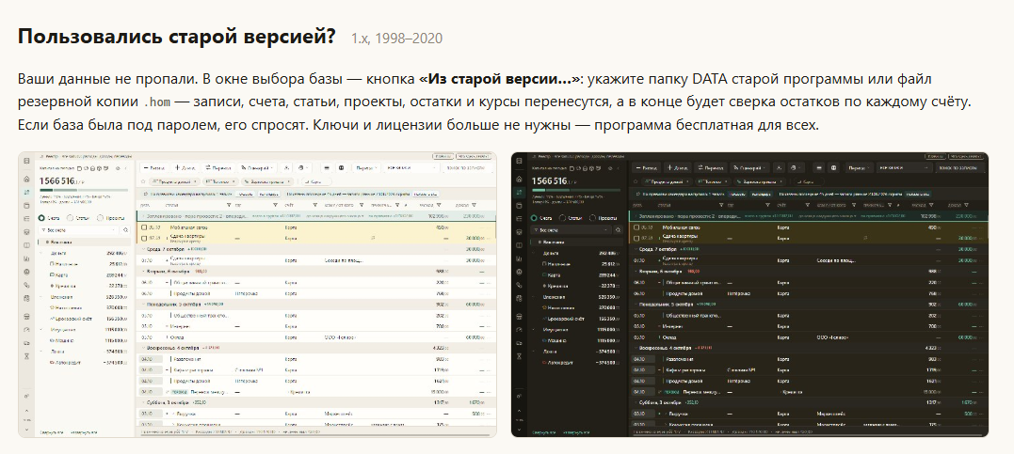This screenshot has width=1014, height=454.
Task: Click the balance bar under total, dark screenshot
Action: point(575,190)
